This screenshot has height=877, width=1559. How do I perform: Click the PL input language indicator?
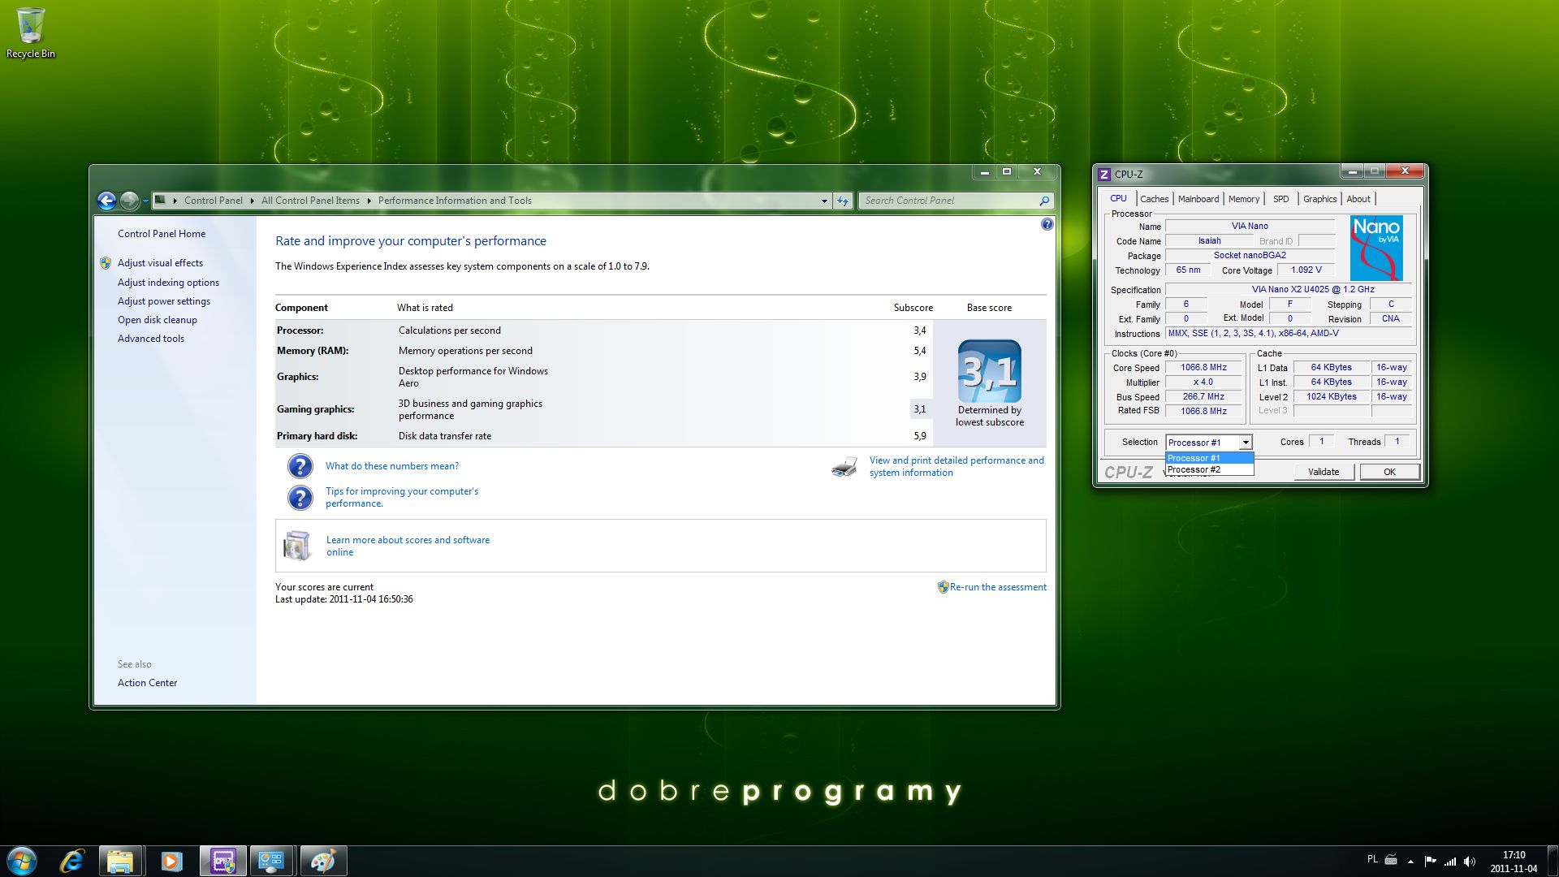click(1372, 859)
